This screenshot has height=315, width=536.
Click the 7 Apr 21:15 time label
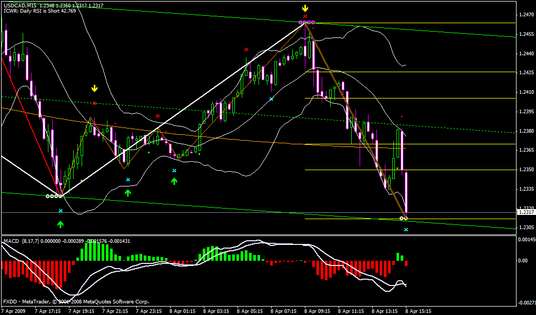click(114, 312)
